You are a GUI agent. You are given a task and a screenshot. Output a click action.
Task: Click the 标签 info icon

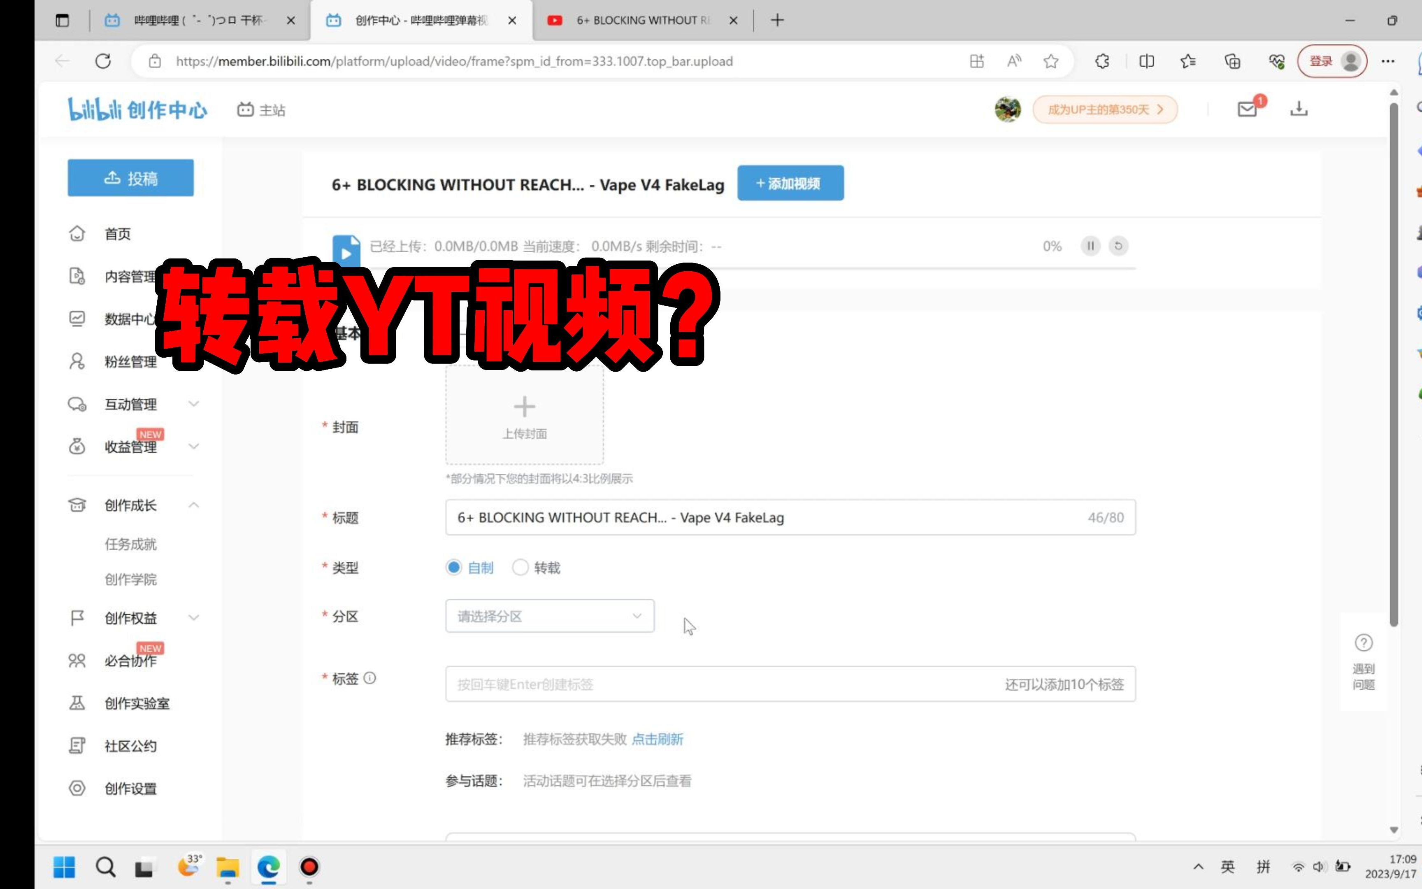click(369, 678)
